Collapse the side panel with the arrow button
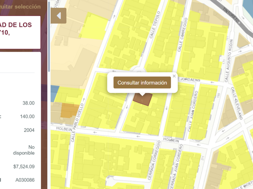The width and height of the screenshot is (253, 189). pyautogui.click(x=58, y=16)
